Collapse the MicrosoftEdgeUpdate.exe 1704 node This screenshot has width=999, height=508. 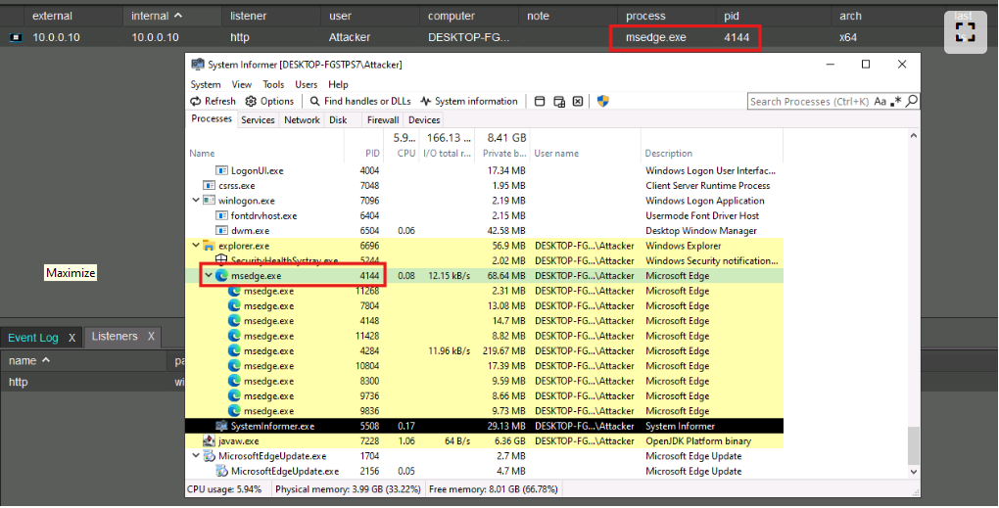pos(196,456)
